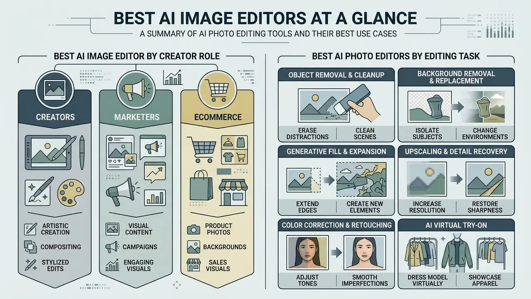Click the small growth chart above Marketers
Screen dimensions: 531x299
point(173,77)
